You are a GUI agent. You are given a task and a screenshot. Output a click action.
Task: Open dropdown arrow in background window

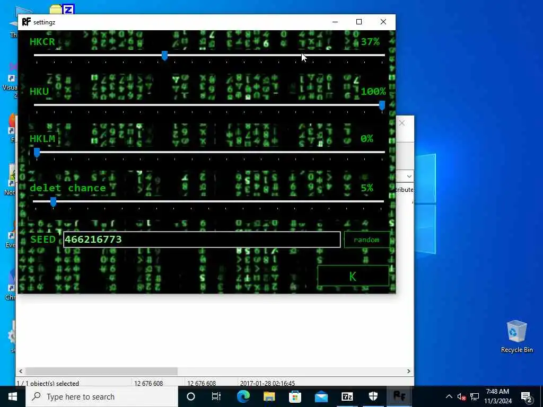(409, 176)
